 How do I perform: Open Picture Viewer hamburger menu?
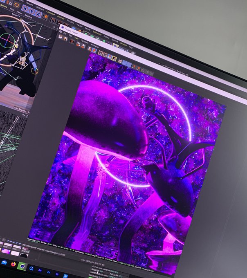click(61, 31)
